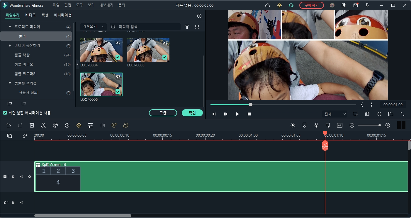The image size is (411, 218).
Task: Open help question mark icon
Action: click(x=199, y=16)
